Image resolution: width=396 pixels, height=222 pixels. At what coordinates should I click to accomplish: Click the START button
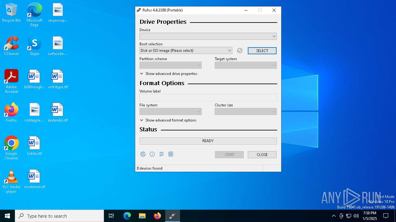point(229,154)
